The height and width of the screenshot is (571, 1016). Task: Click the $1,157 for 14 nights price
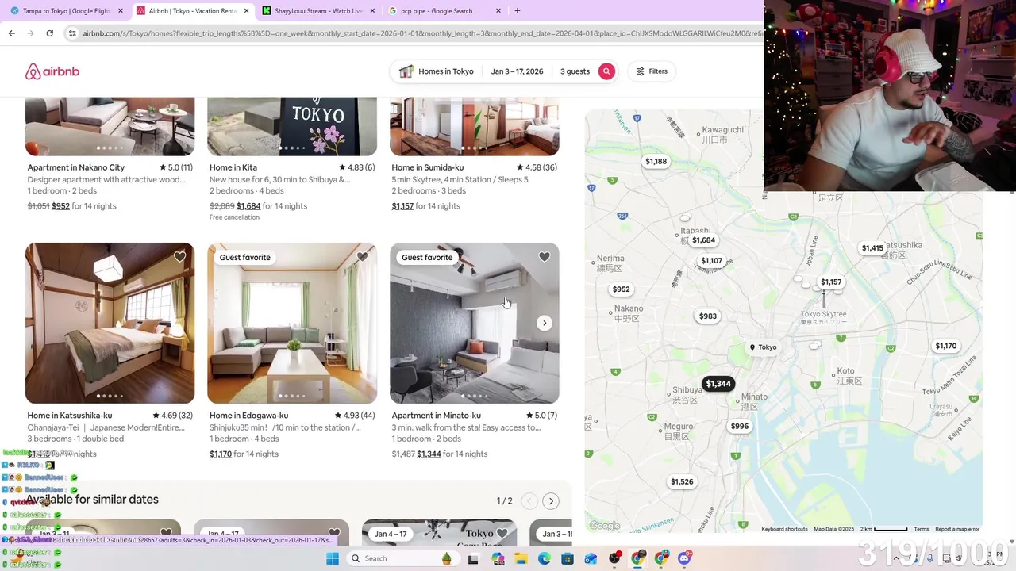point(425,206)
